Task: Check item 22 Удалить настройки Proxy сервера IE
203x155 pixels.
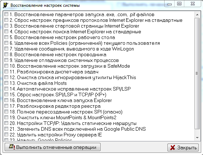Action: pyautogui.click(x=6, y=134)
